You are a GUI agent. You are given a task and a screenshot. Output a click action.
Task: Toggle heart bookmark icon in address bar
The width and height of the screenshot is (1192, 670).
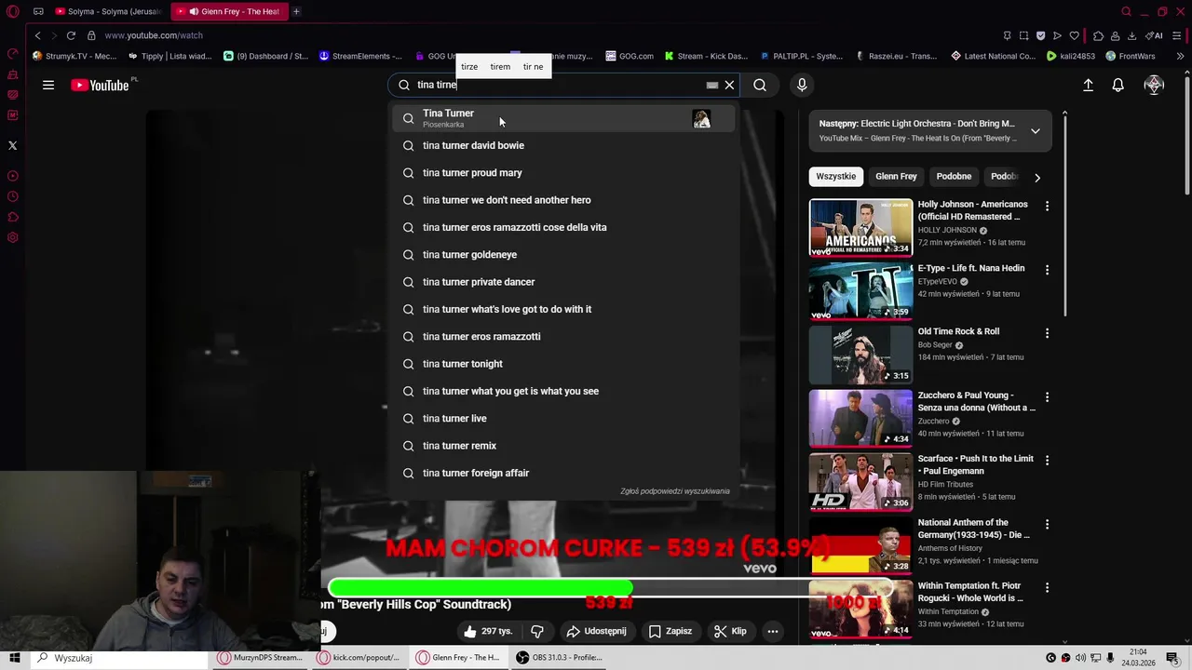[1074, 35]
